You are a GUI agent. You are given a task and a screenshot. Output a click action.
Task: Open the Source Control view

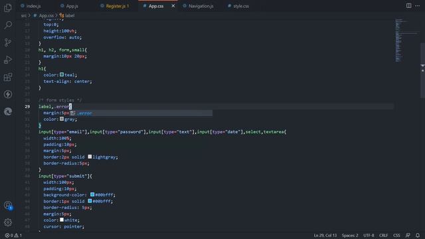point(8,42)
